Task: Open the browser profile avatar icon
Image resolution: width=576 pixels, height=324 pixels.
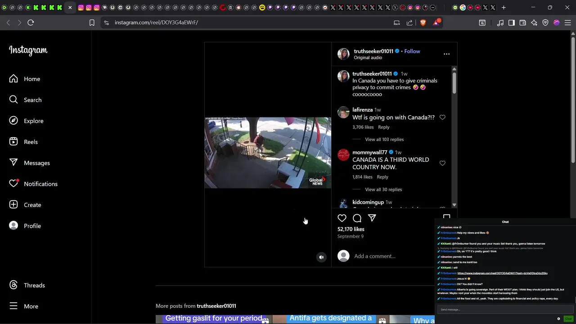Action: 556,22
